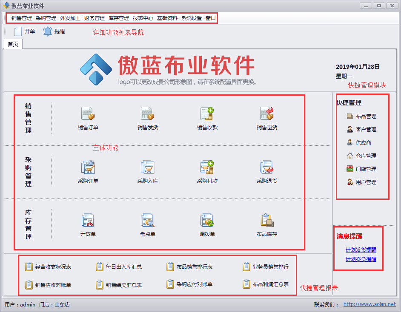The height and width of the screenshot is (312, 401).
Task: Open 布品管理 in quick management
Action: [361, 116]
